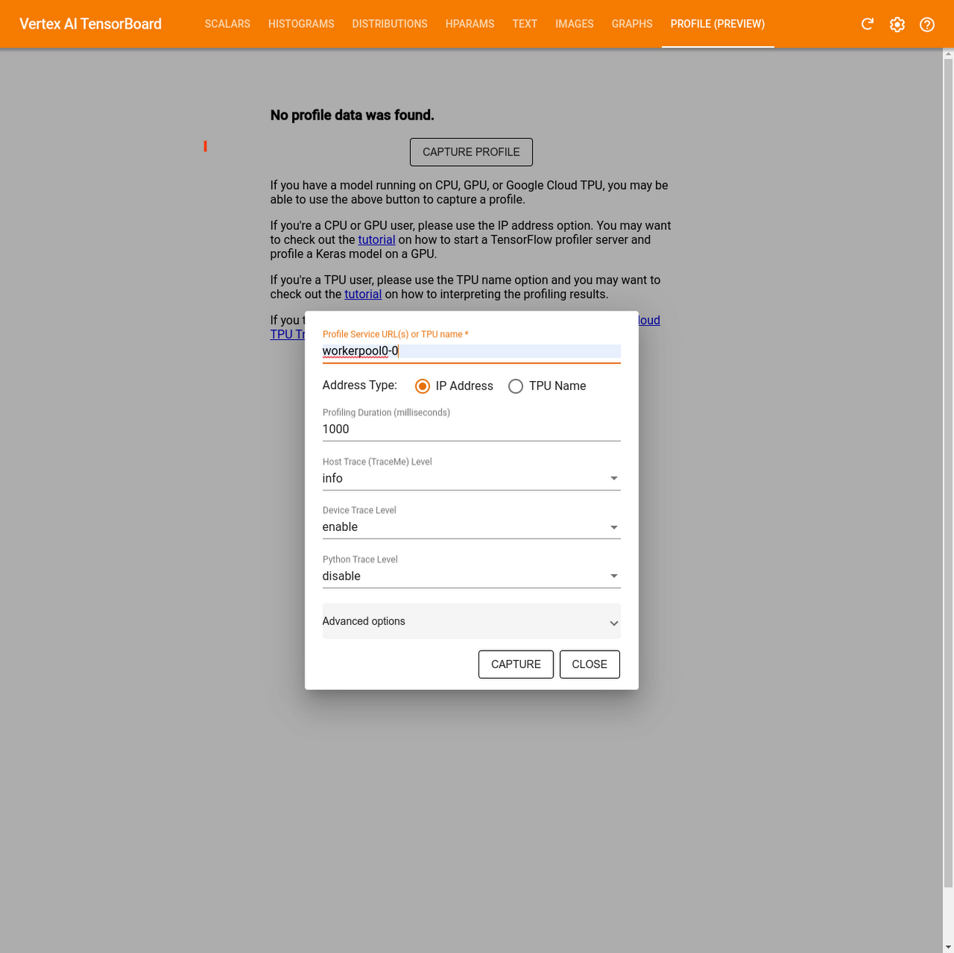
Task: Switch to the TEXT tab
Action: click(x=525, y=24)
